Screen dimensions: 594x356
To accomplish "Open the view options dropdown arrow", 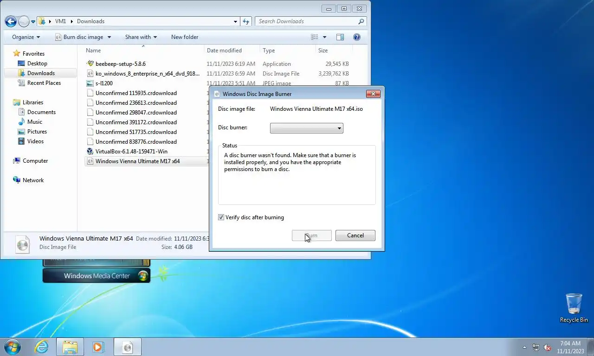I will pos(324,37).
